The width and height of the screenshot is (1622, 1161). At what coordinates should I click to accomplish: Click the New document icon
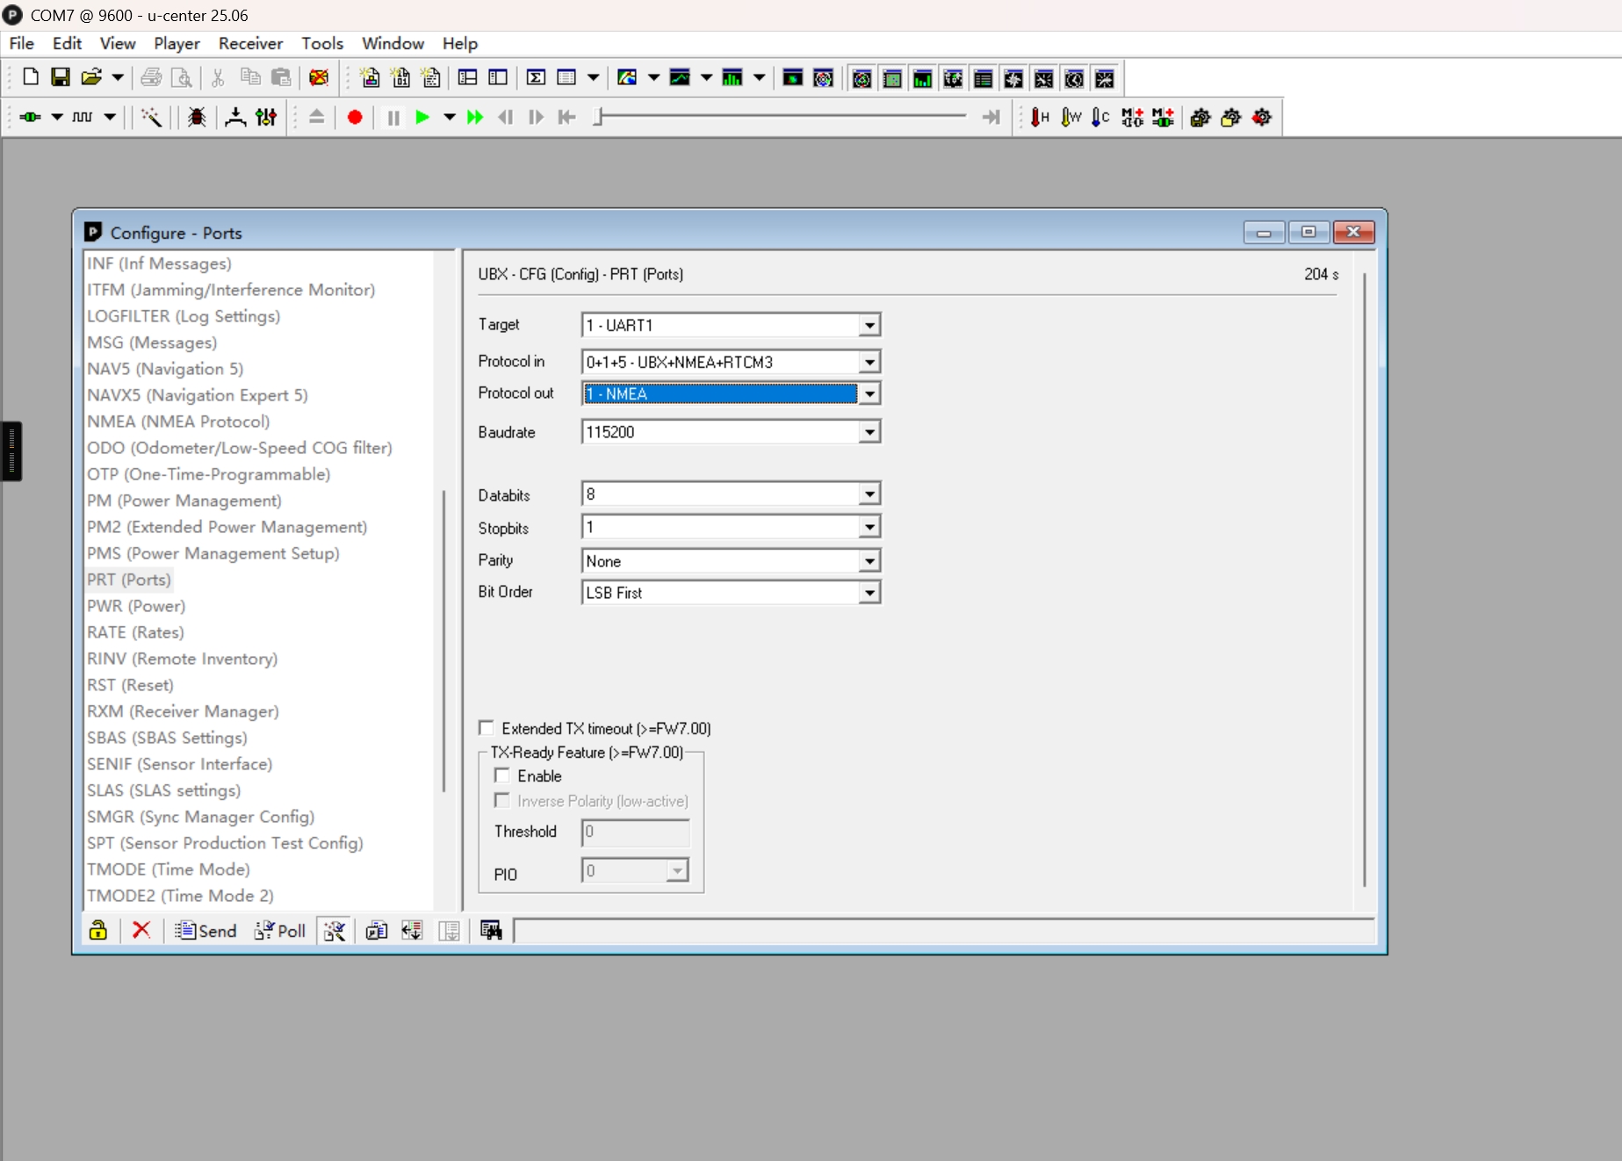coord(31,77)
